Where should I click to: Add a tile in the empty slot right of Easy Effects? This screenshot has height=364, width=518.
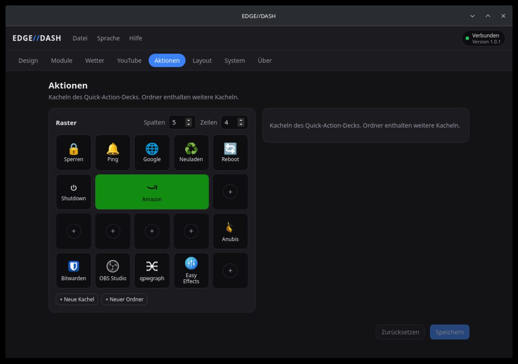(230, 270)
